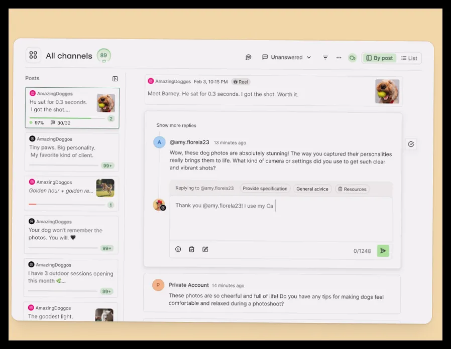Click the Private Account comment about photoshoot tips
The height and width of the screenshot is (349, 451).
click(x=276, y=299)
